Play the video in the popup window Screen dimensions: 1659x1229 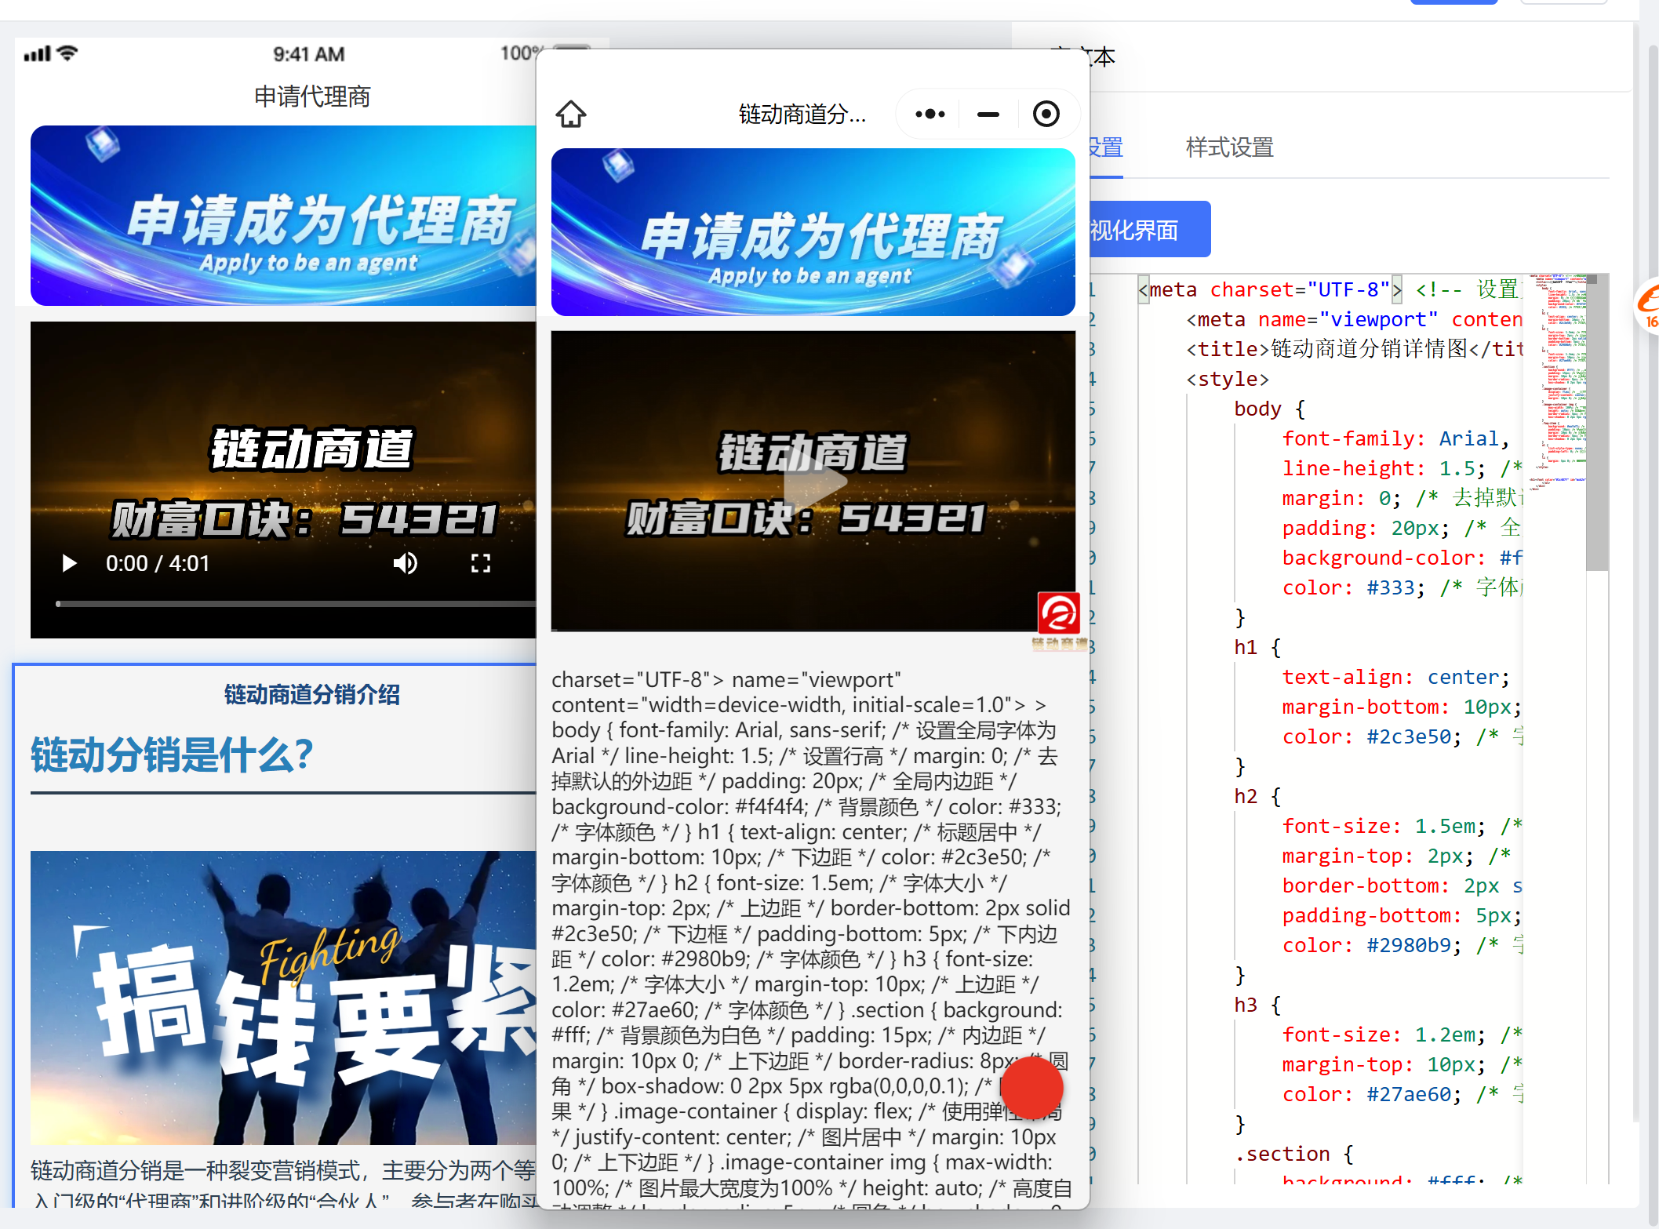(x=813, y=481)
